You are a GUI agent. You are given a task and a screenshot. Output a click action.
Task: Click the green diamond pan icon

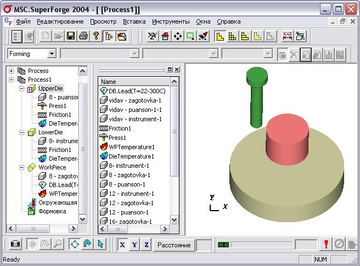click(x=75, y=244)
